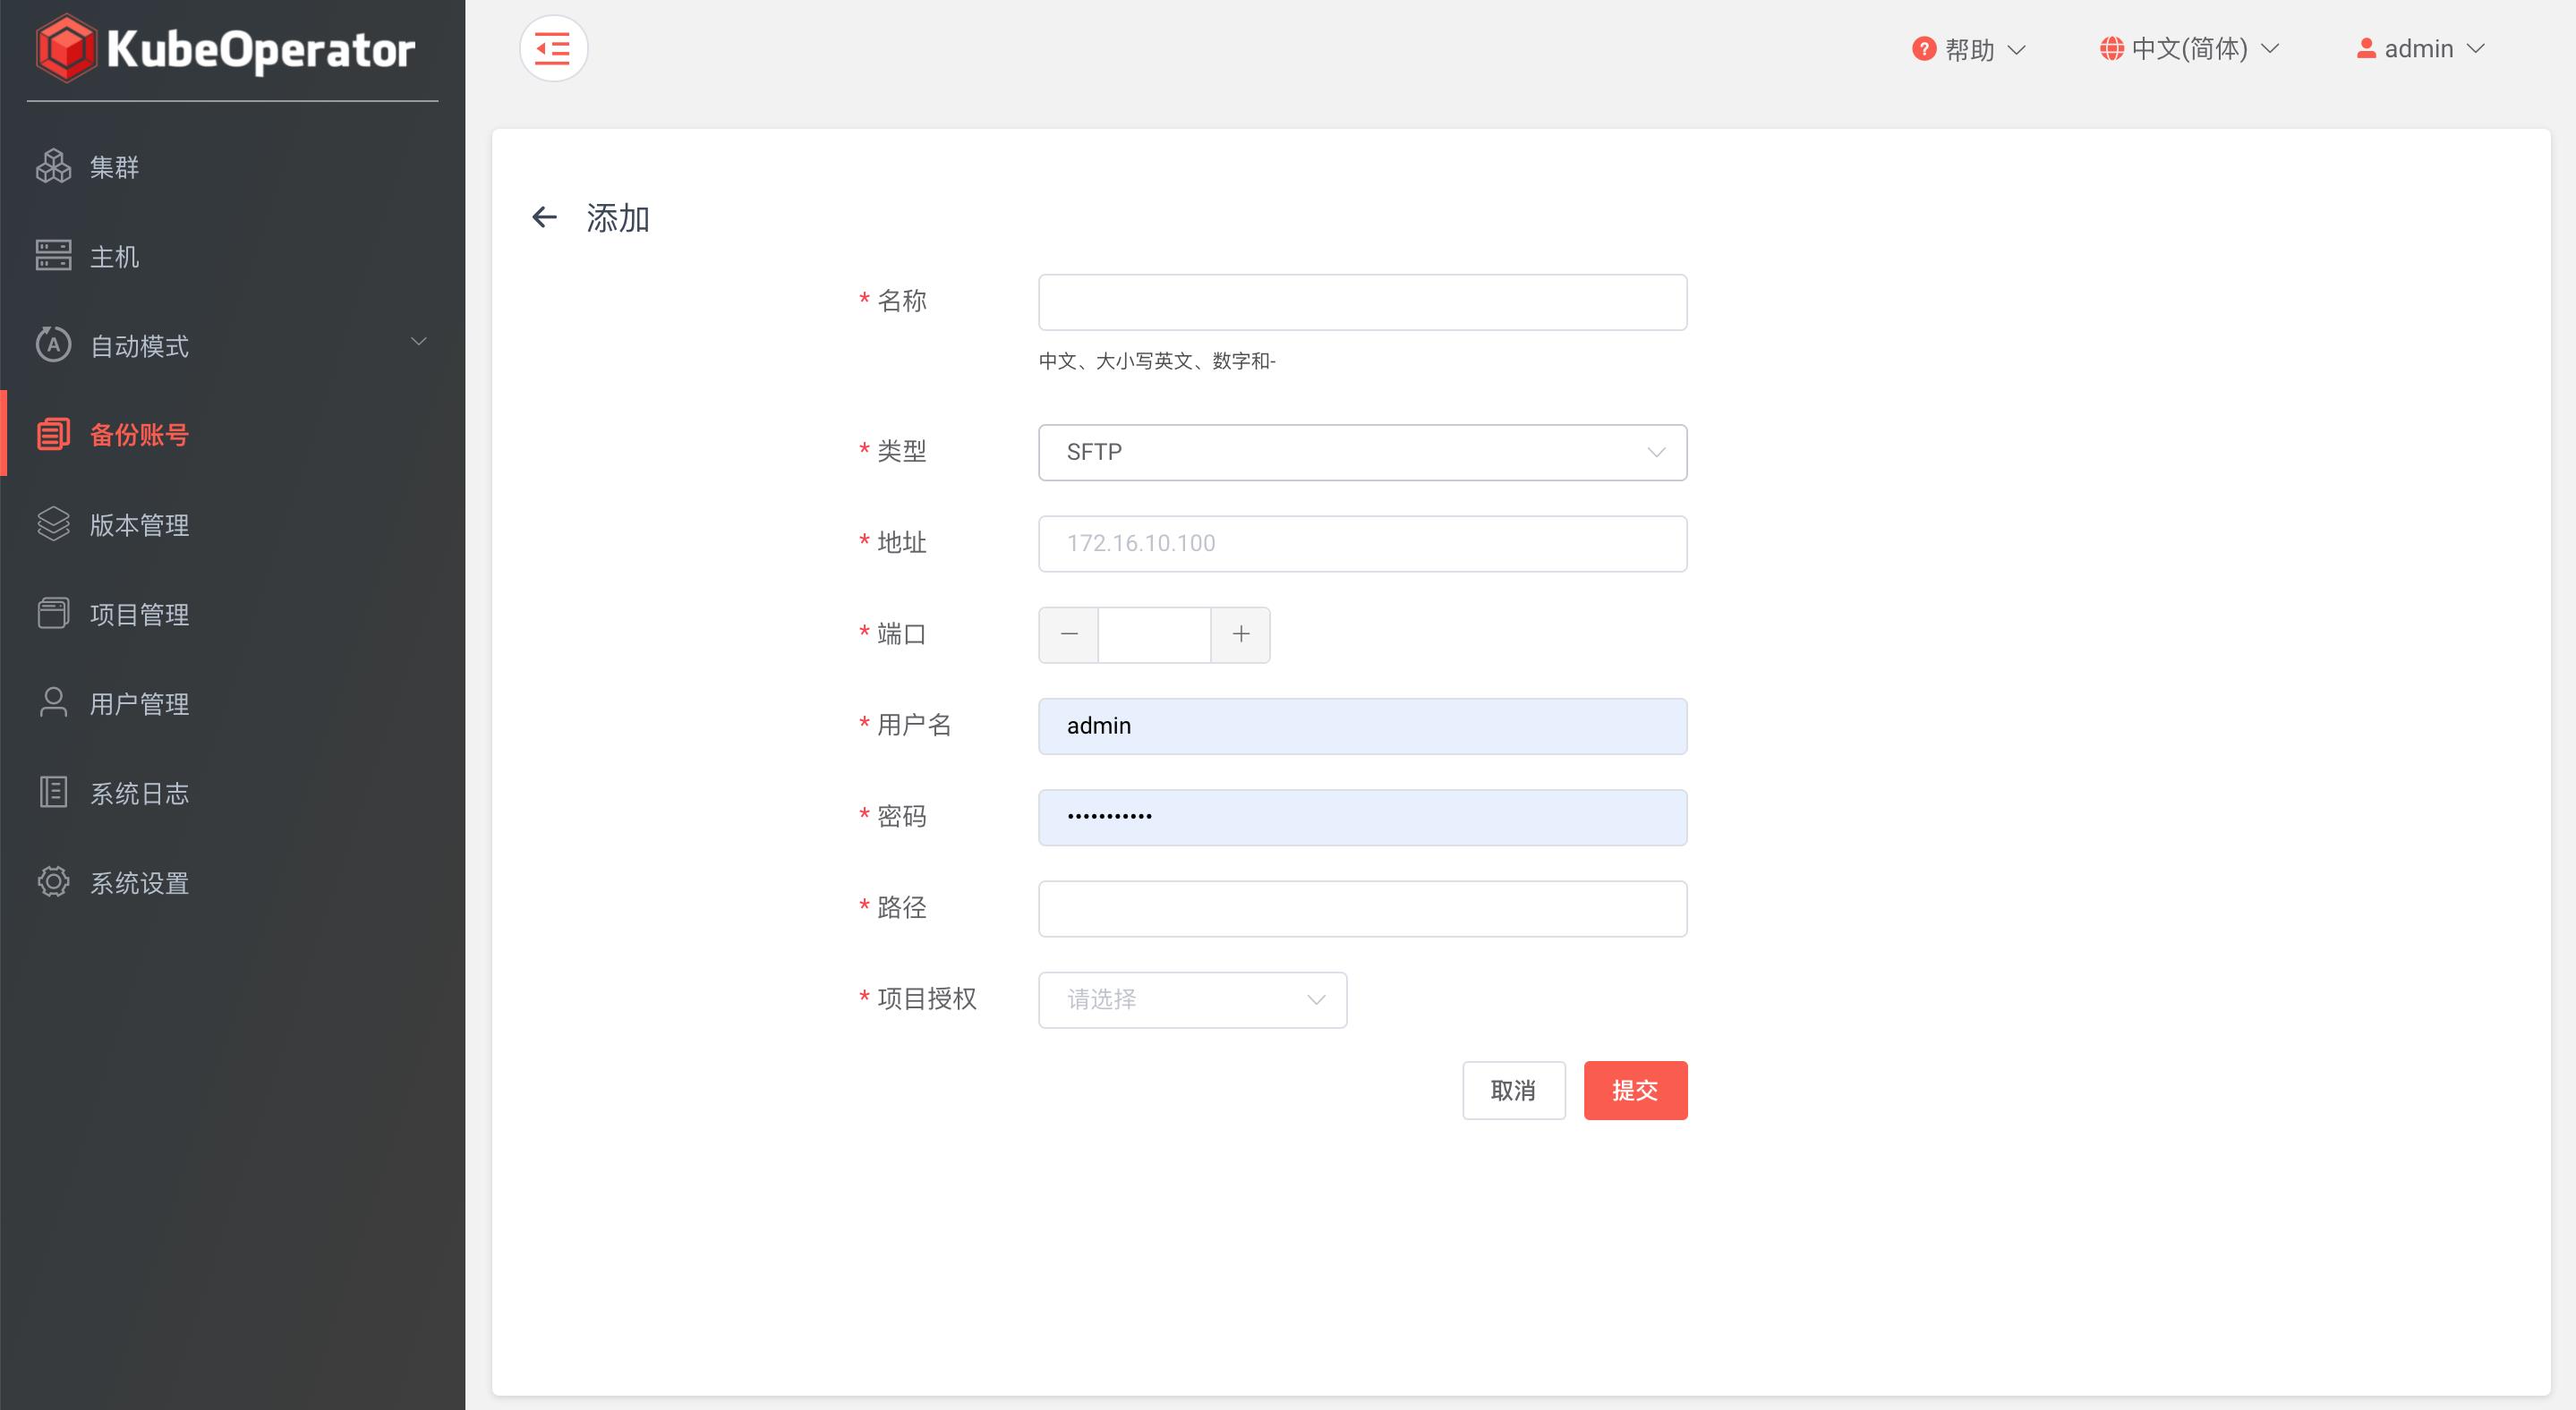The width and height of the screenshot is (2576, 1410).
Task: Click the 项目管理 window icon
Action: [53, 614]
